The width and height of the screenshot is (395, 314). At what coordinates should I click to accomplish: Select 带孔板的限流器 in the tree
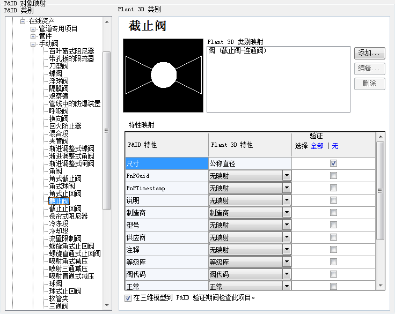(71, 58)
